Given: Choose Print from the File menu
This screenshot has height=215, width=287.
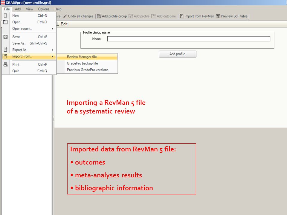Looking at the screenshot, I should click(29, 64).
